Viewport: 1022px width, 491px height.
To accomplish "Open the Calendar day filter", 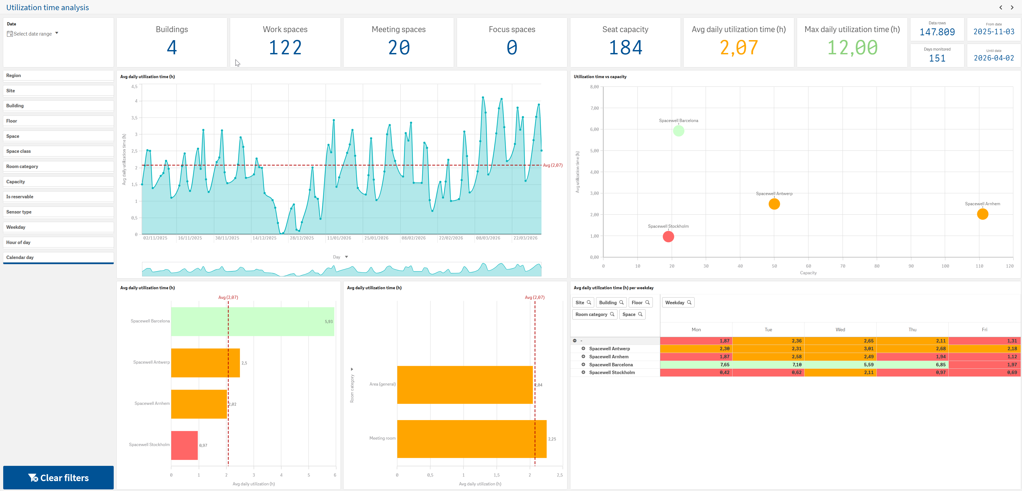I will pyautogui.click(x=58, y=258).
